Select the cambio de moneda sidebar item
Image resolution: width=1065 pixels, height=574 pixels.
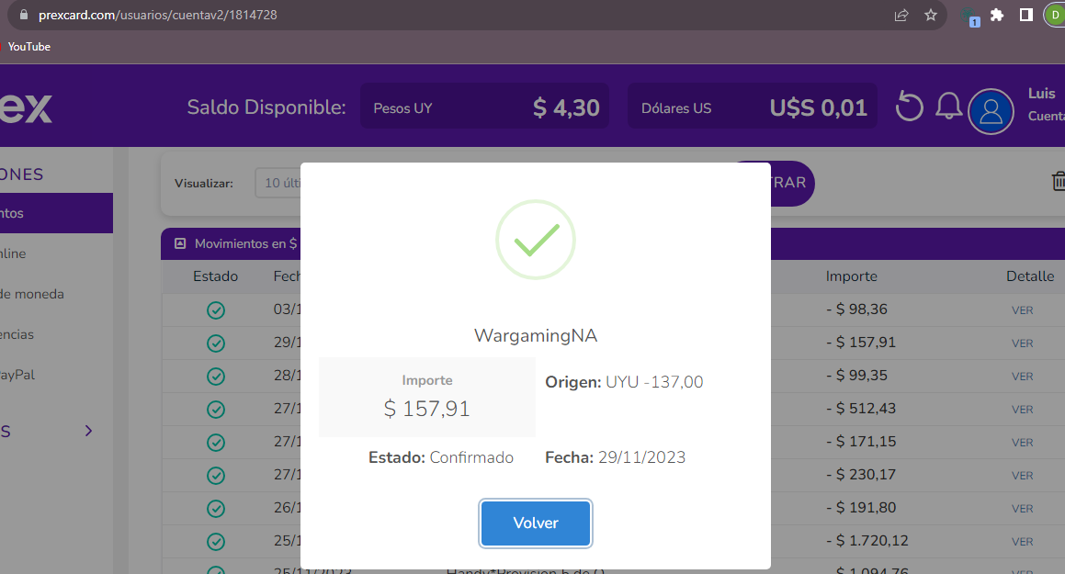coord(32,294)
